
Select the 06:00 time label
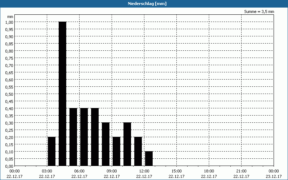tap(79, 171)
